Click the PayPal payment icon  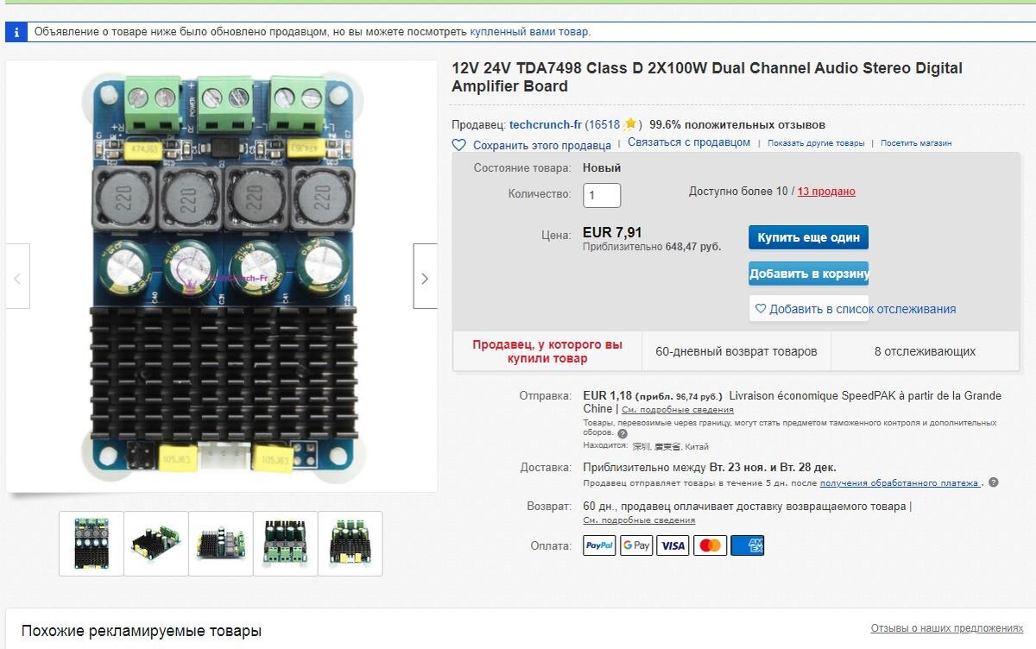point(600,545)
